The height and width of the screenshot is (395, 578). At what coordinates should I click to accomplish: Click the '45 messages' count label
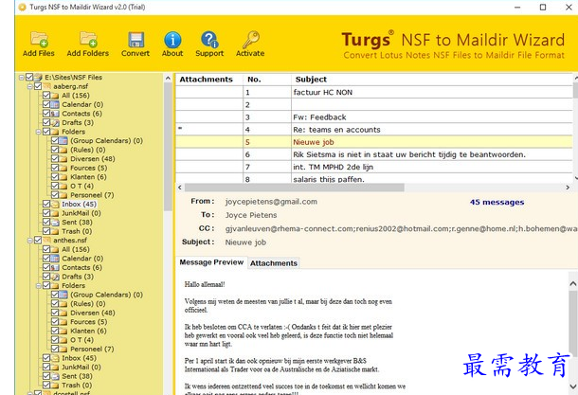[x=497, y=202]
